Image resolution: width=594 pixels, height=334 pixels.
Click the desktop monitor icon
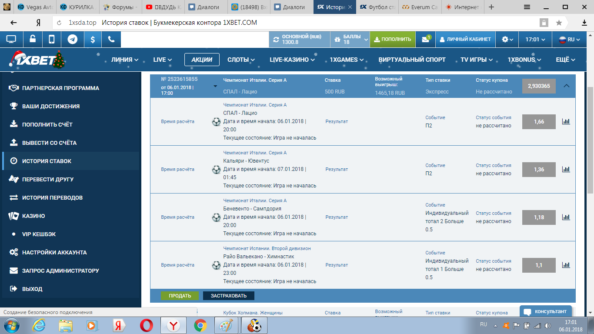pos(11,39)
